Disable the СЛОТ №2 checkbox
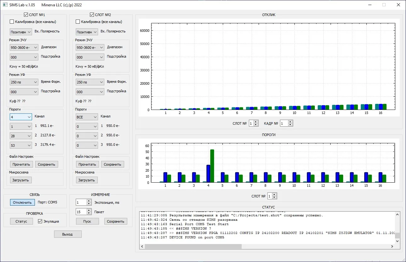This screenshot has width=406, height=262. click(x=92, y=14)
